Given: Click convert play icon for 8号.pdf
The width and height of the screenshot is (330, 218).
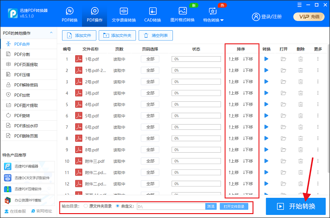Looking at the screenshot, I should (266, 150).
